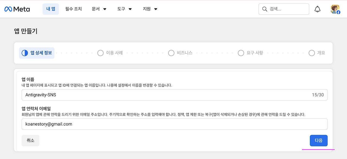Click the search magnifier icon
The height and width of the screenshot is (159, 347).
coord(265,9)
